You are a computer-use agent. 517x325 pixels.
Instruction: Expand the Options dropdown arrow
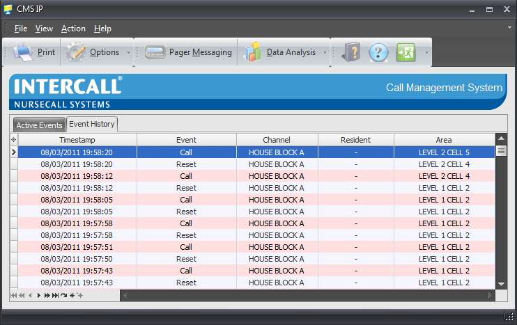(128, 53)
